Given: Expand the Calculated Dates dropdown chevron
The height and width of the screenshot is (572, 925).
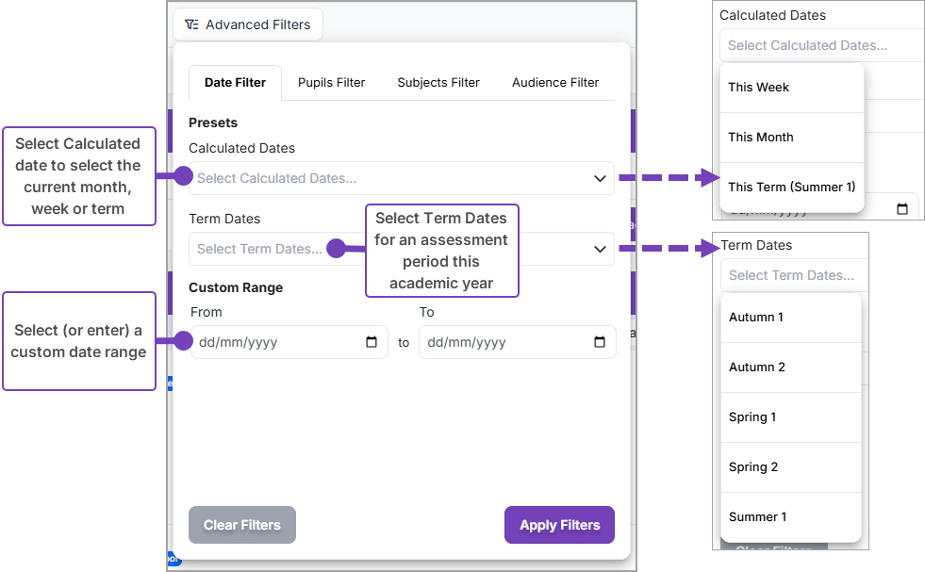Looking at the screenshot, I should pos(600,178).
